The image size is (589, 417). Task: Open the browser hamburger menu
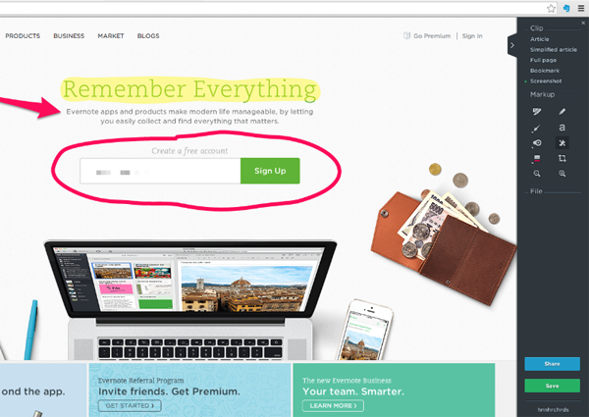(x=581, y=8)
